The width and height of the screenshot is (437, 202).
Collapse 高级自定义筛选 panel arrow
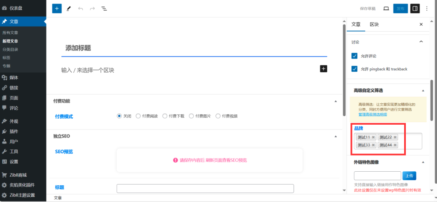coord(423,91)
